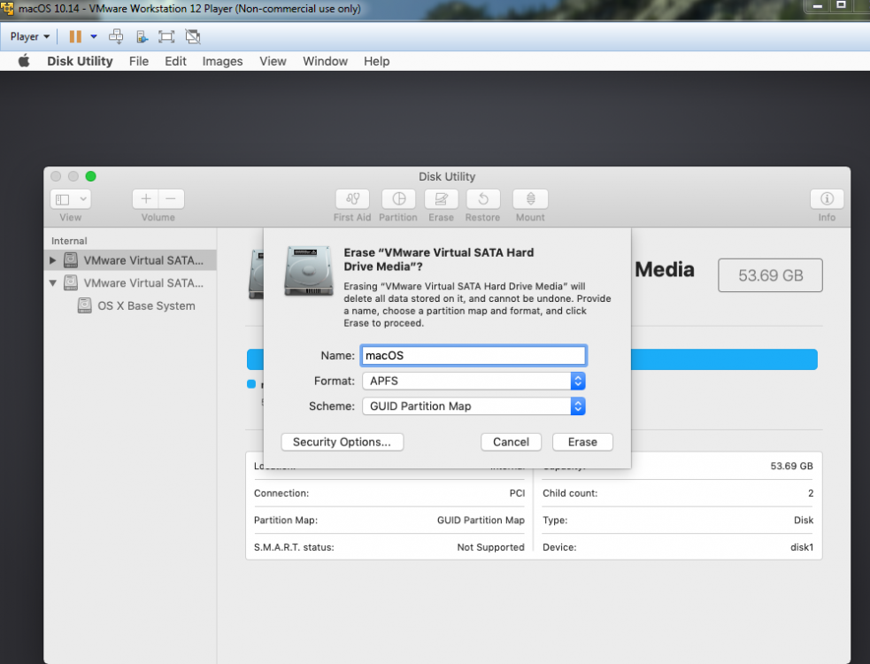The height and width of the screenshot is (664, 870).
Task: Open the Images menu
Action: 222,61
